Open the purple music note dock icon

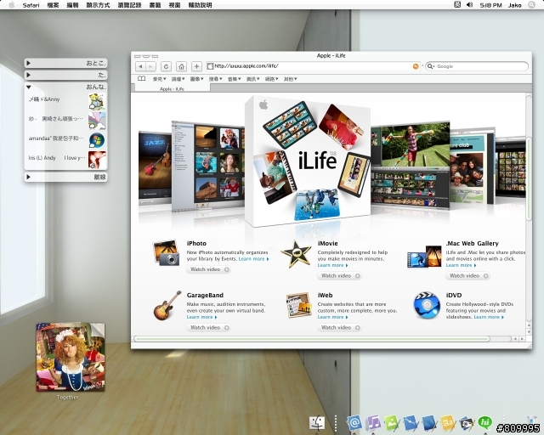pos(373,423)
